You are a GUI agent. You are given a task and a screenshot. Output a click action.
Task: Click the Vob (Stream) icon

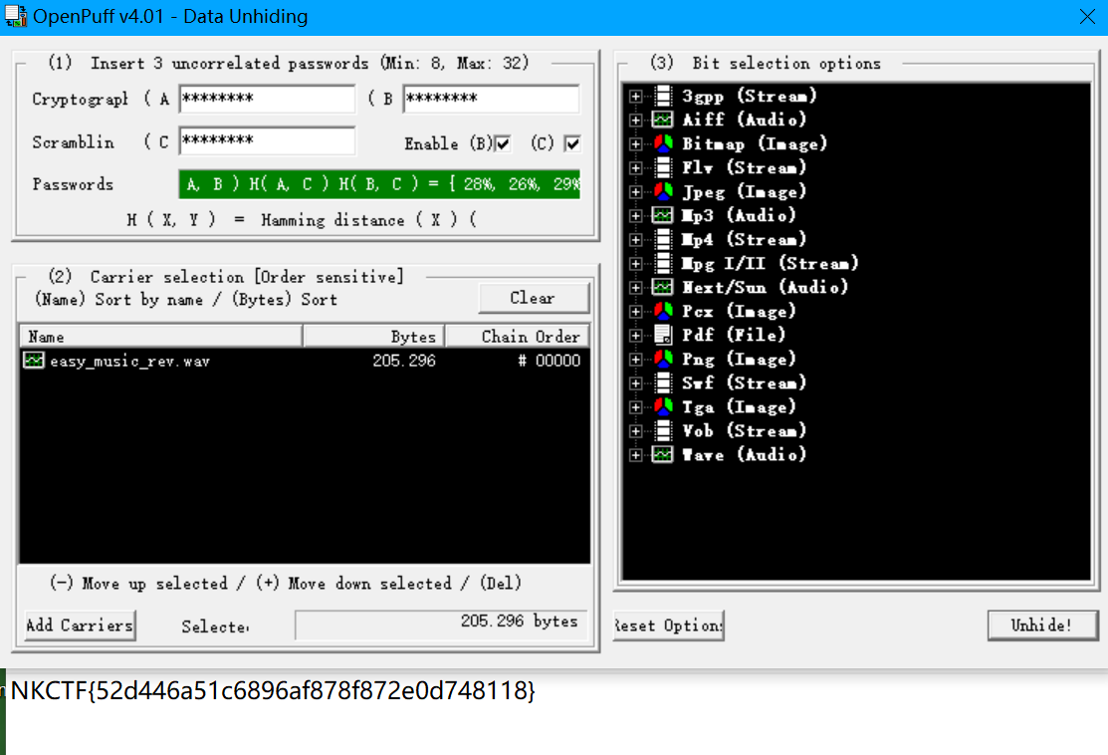point(663,430)
